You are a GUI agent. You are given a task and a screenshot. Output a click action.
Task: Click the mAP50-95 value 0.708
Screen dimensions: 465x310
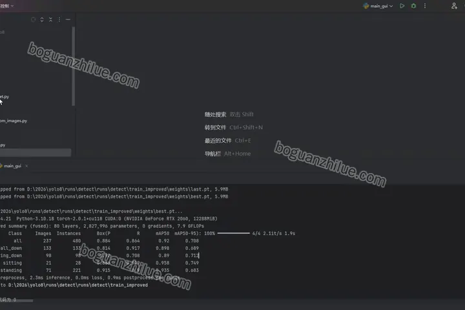pyautogui.click(x=192, y=241)
